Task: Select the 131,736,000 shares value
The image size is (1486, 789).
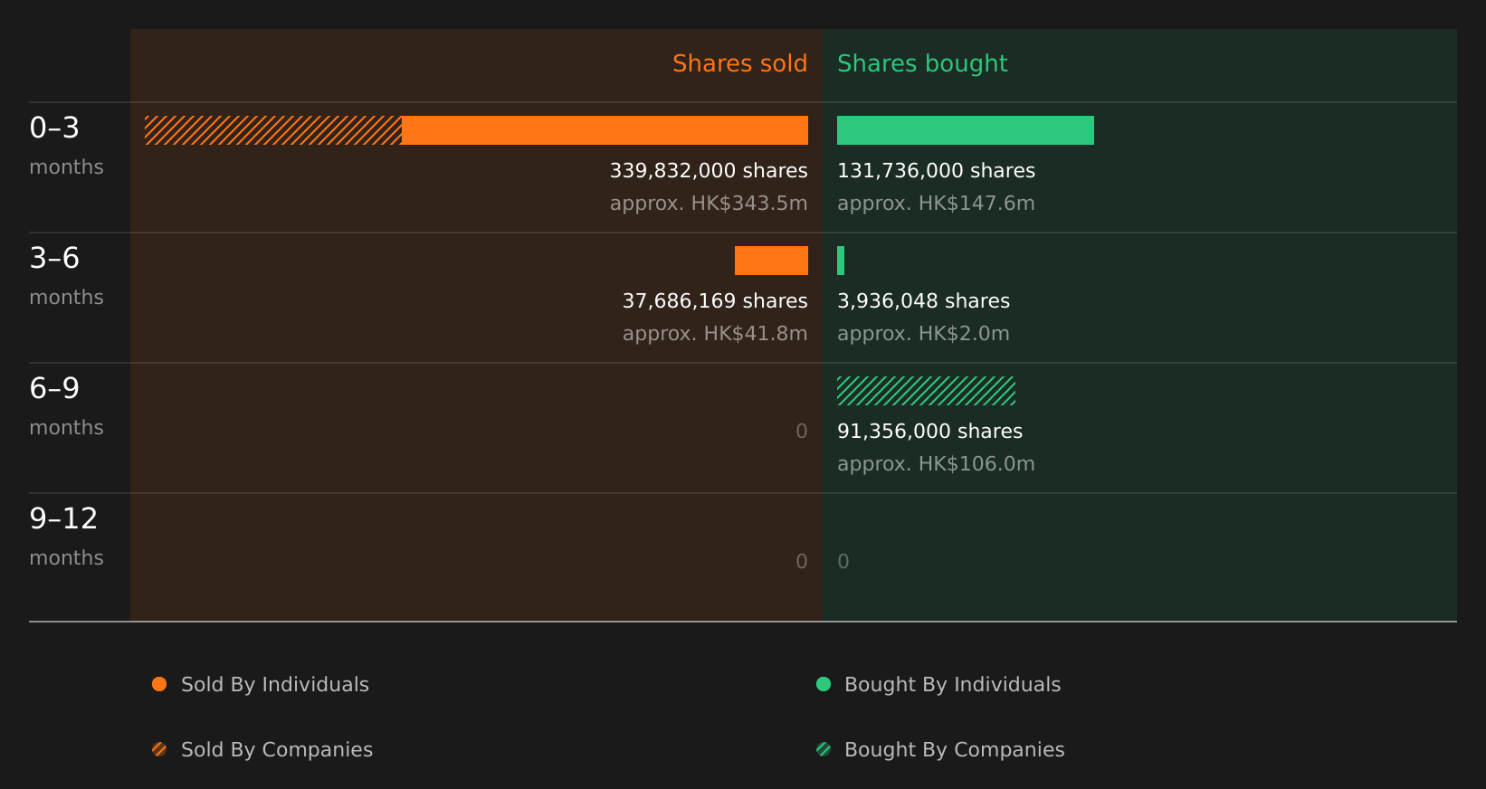Action: [x=936, y=171]
